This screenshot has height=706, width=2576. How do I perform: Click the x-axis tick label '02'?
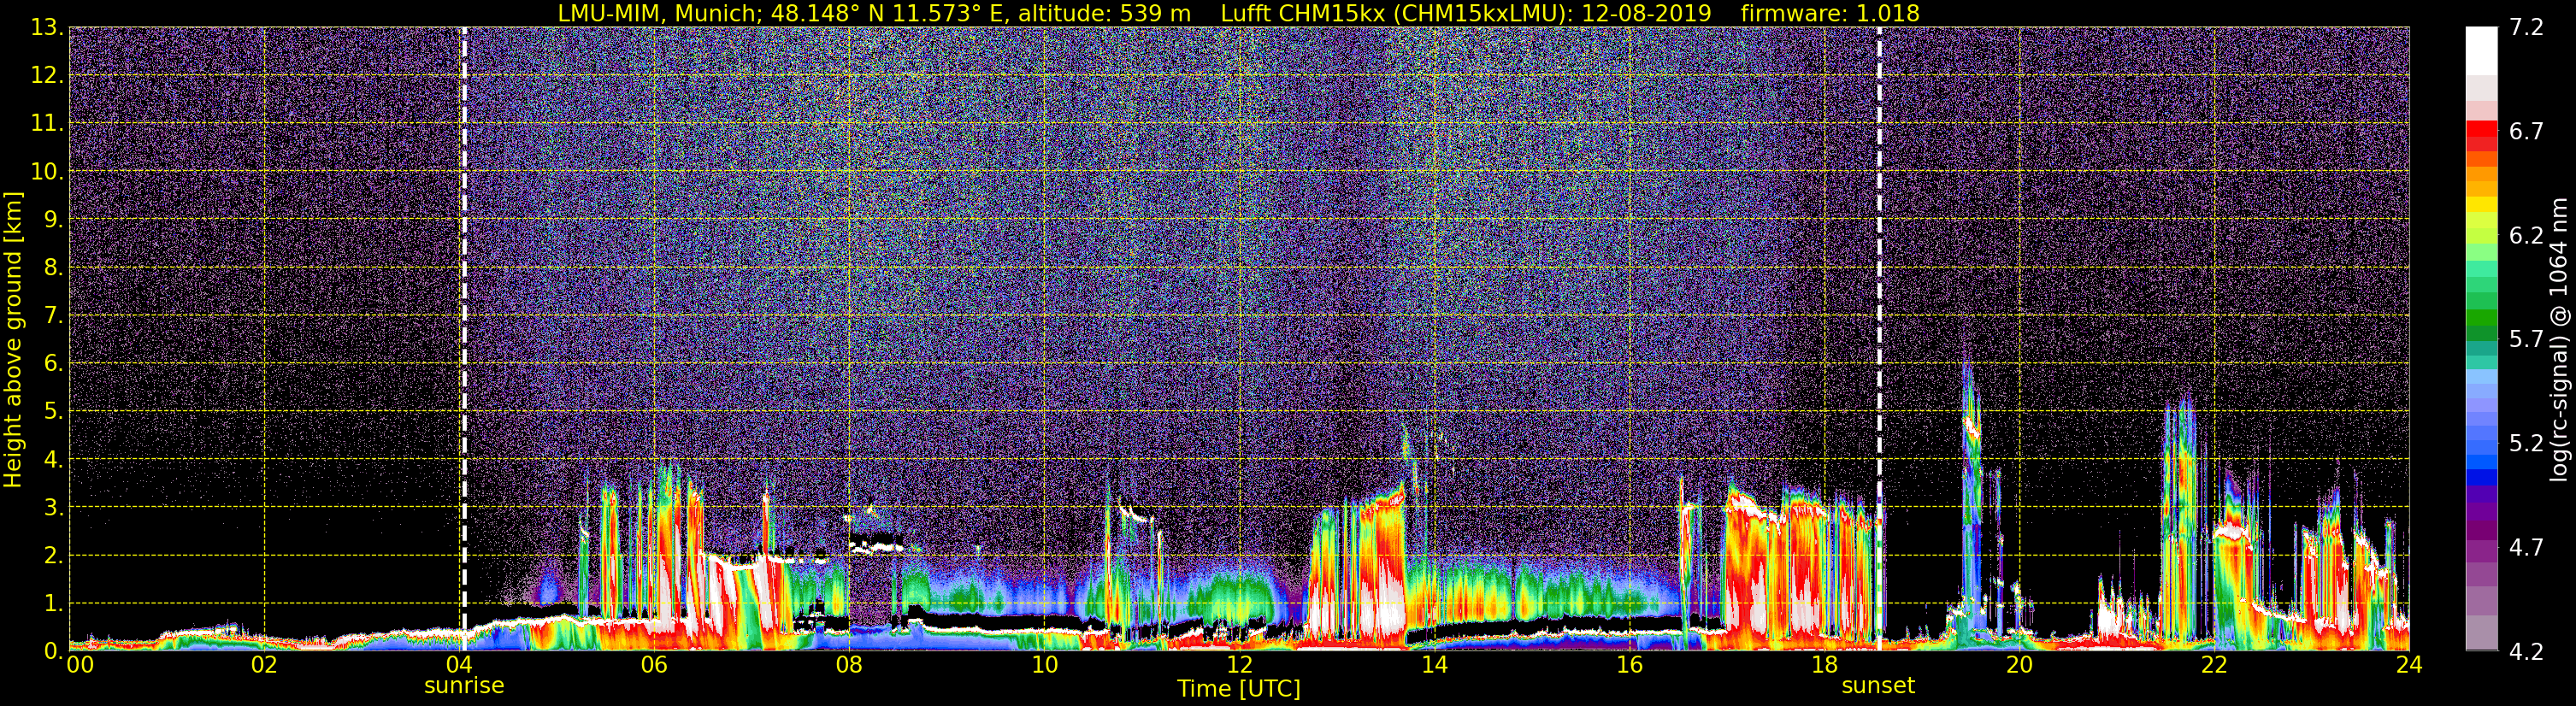(x=263, y=666)
